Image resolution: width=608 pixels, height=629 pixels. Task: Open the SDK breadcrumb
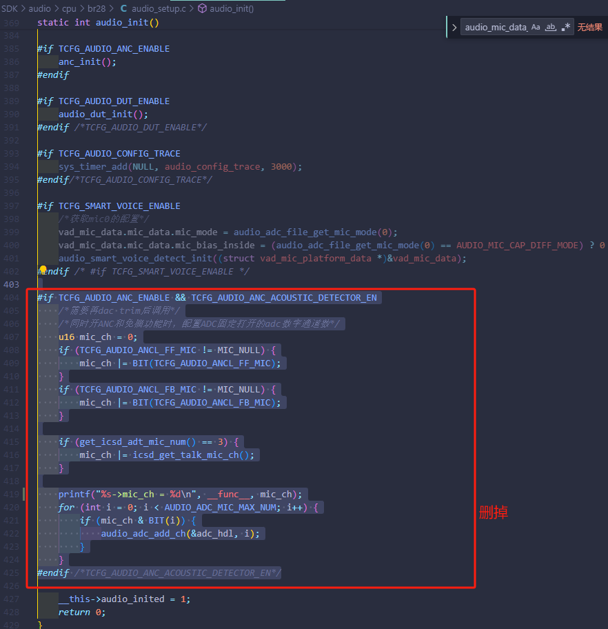click(10, 8)
